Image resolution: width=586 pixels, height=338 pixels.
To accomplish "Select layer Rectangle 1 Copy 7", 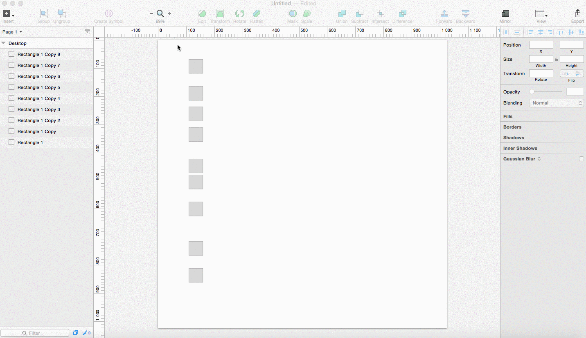I will pos(47,65).
